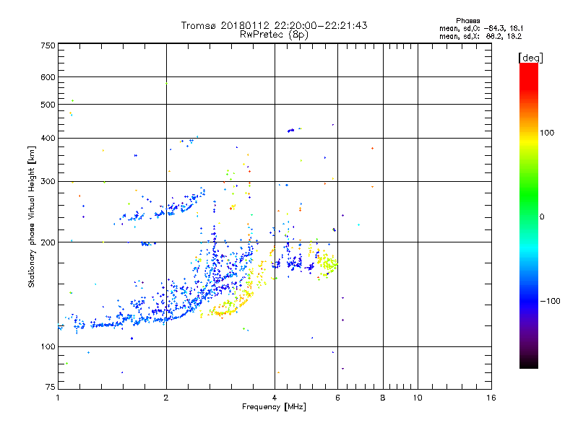Click the colorbar label '100'
The width and height of the screenshot is (578, 433).
click(x=547, y=133)
